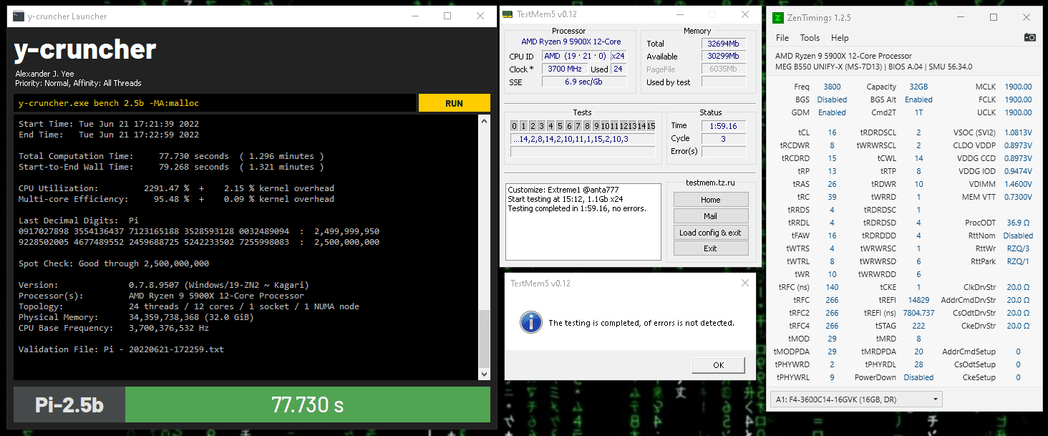Viewport: 1048px width, 436px height.
Task: Click the Clock 3700 MHz field
Action: point(565,69)
